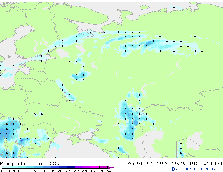The height and width of the screenshot is (172, 223).
Task: Click the 0.1–0.5 mm legend swatch
Action: [6, 167]
